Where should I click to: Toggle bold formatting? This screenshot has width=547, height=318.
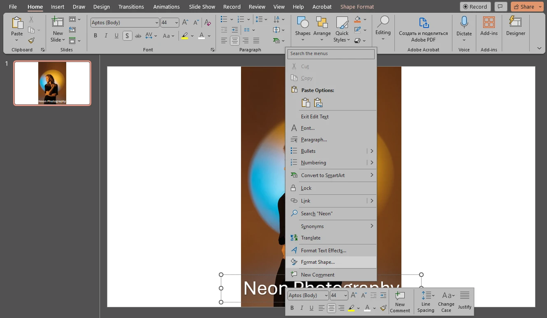(x=95, y=36)
